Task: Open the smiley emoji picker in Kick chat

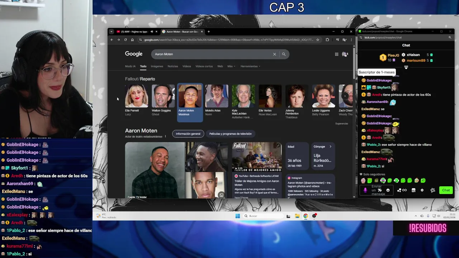Action: [388, 190]
